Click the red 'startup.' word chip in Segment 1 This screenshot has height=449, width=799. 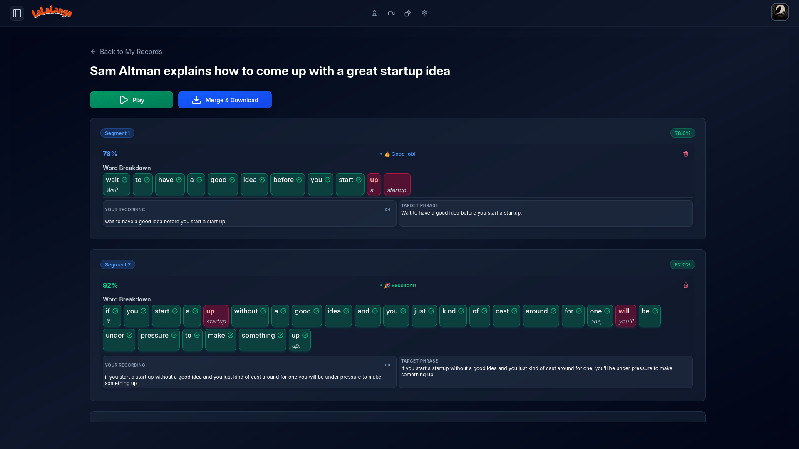(x=397, y=184)
